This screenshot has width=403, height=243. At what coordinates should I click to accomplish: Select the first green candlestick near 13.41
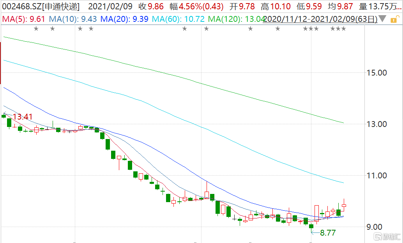tap(4, 116)
